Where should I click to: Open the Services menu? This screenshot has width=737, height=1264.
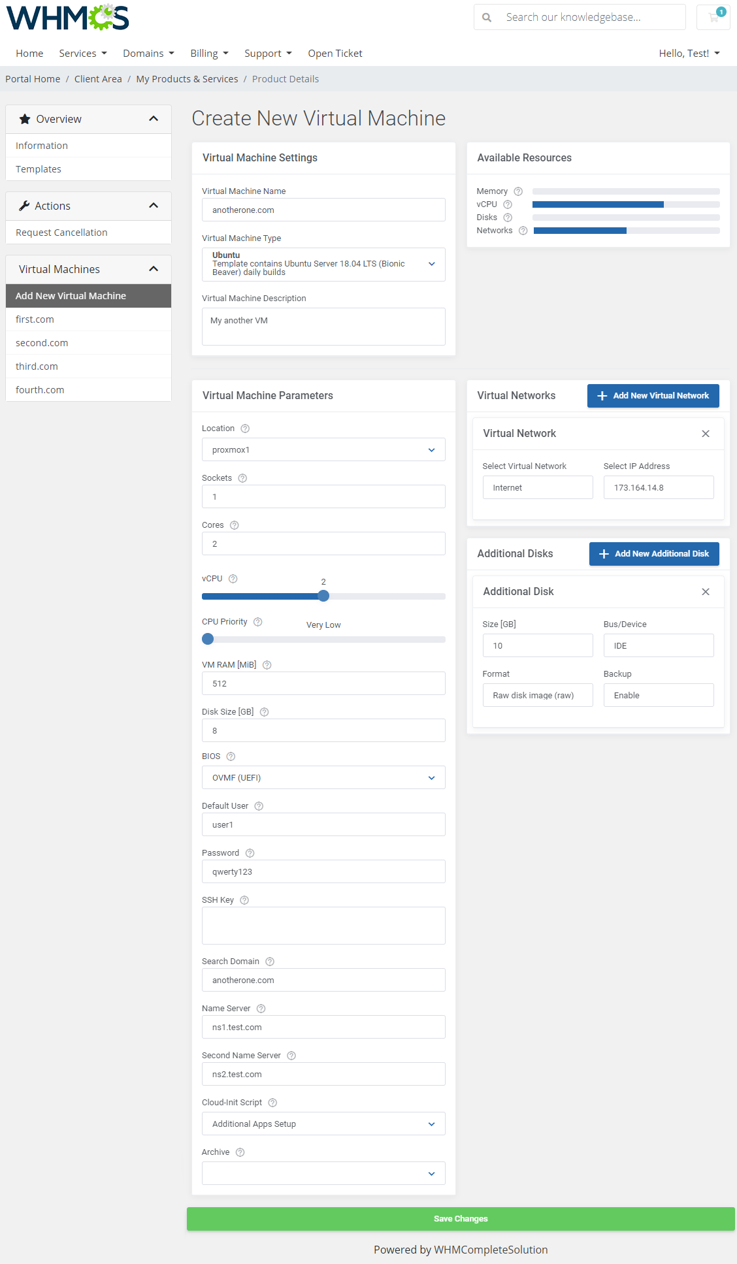[83, 54]
